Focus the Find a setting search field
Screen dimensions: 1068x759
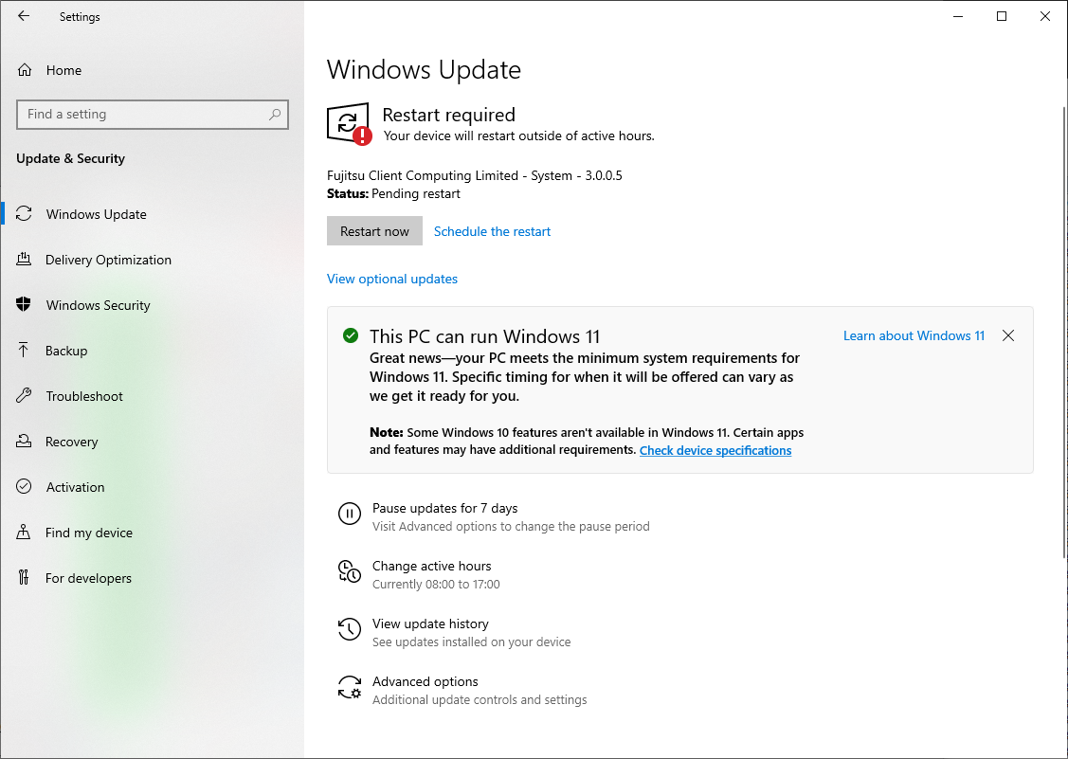(x=153, y=115)
